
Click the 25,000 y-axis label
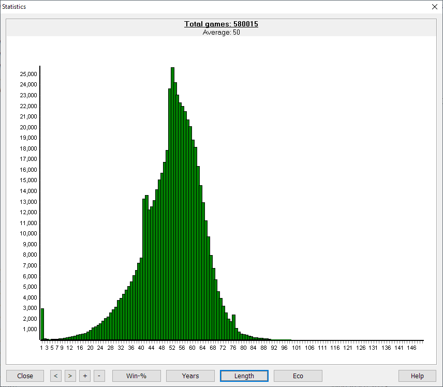coord(28,74)
